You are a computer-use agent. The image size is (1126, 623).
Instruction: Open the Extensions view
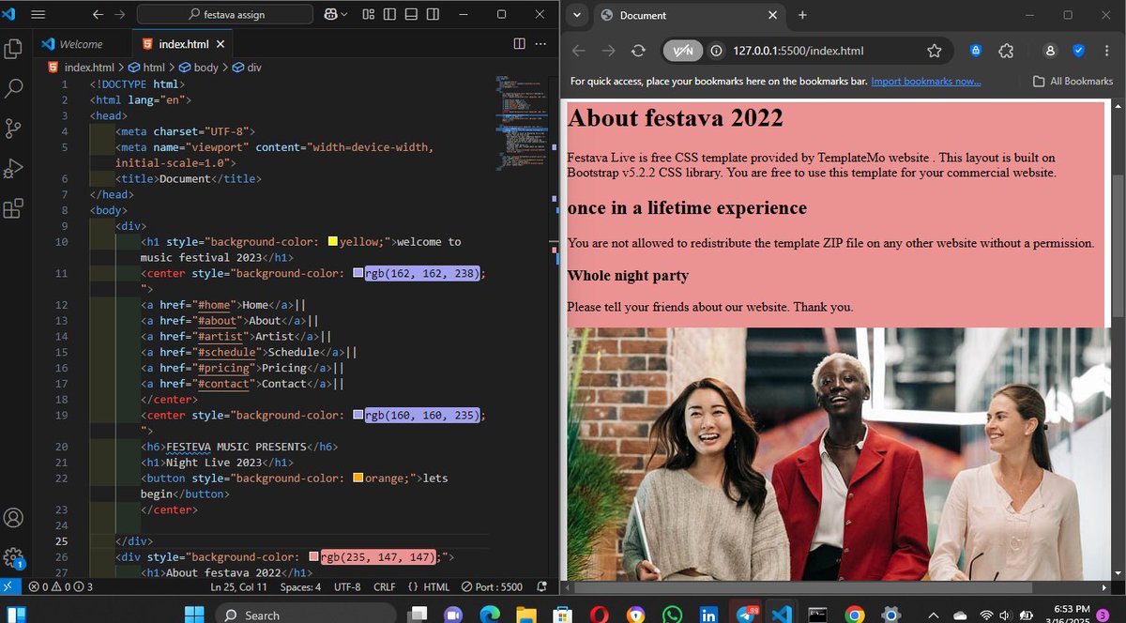pos(14,208)
